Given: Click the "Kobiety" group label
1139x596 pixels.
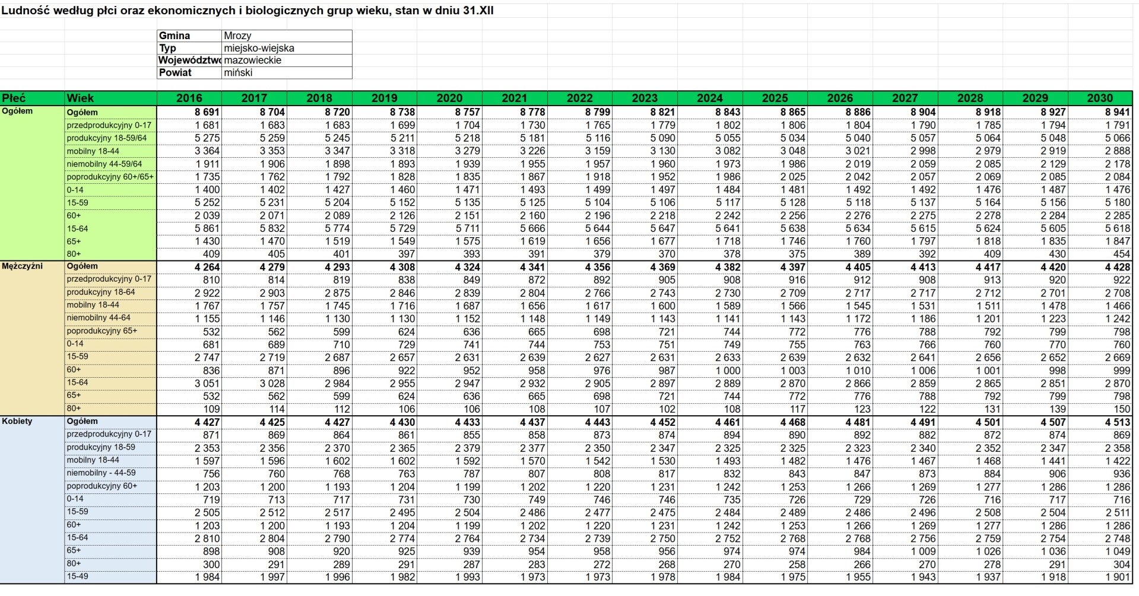Looking at the screenshot, I should pyautogui.click(x=17, y=421).
